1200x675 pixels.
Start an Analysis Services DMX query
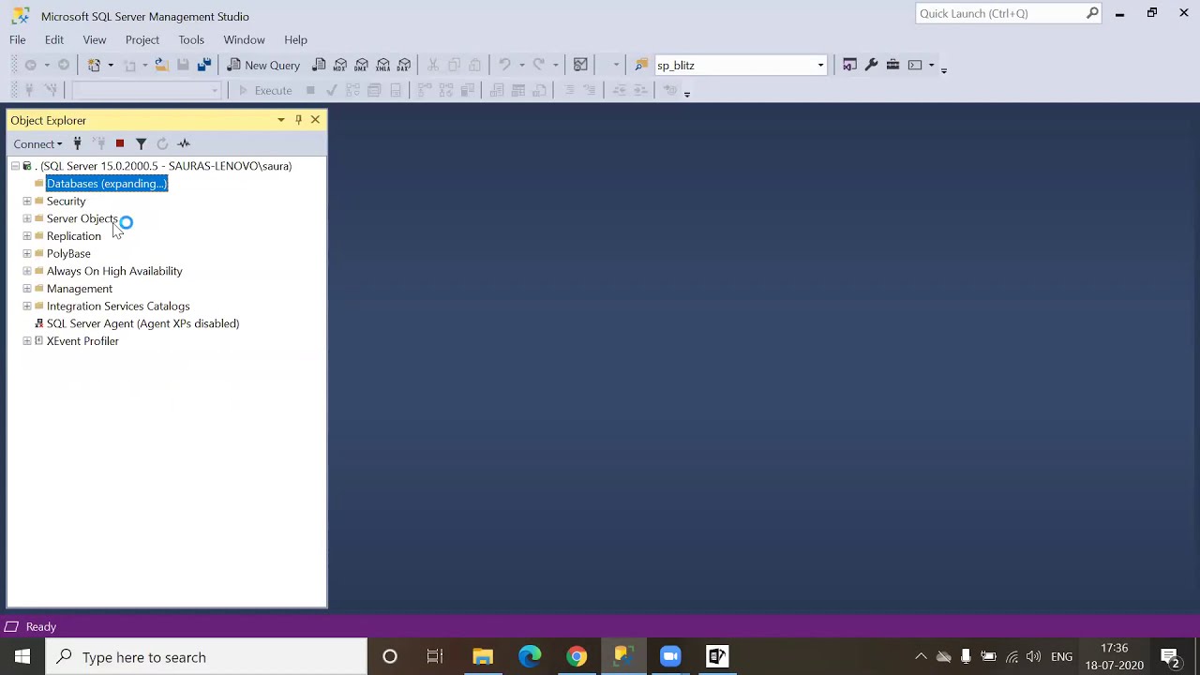pyautogui.click(x=362, y=65)
